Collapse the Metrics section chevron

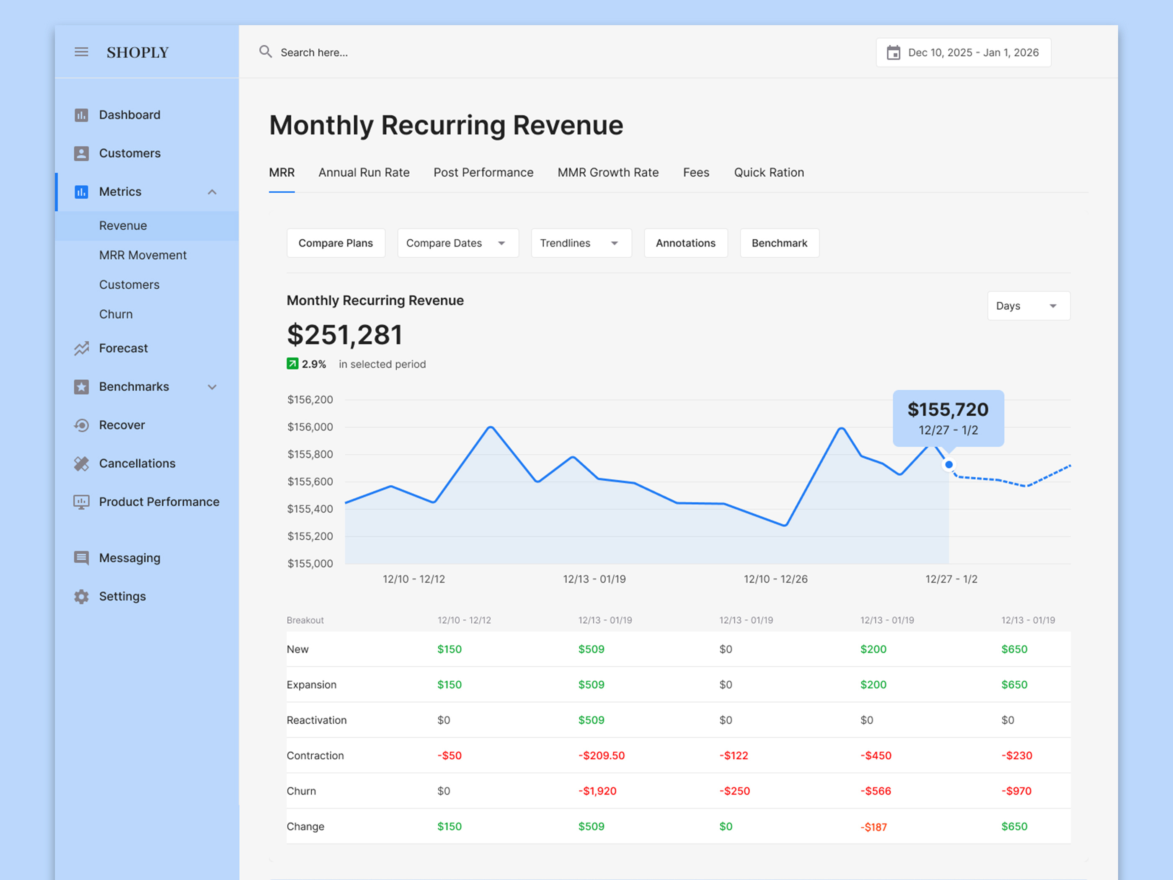(212, 192)
